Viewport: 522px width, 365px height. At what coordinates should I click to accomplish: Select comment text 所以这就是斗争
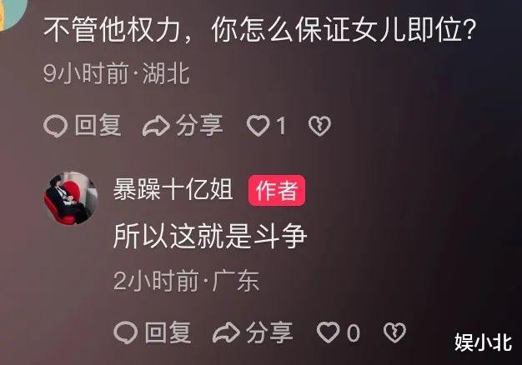[x=210, y=237]
